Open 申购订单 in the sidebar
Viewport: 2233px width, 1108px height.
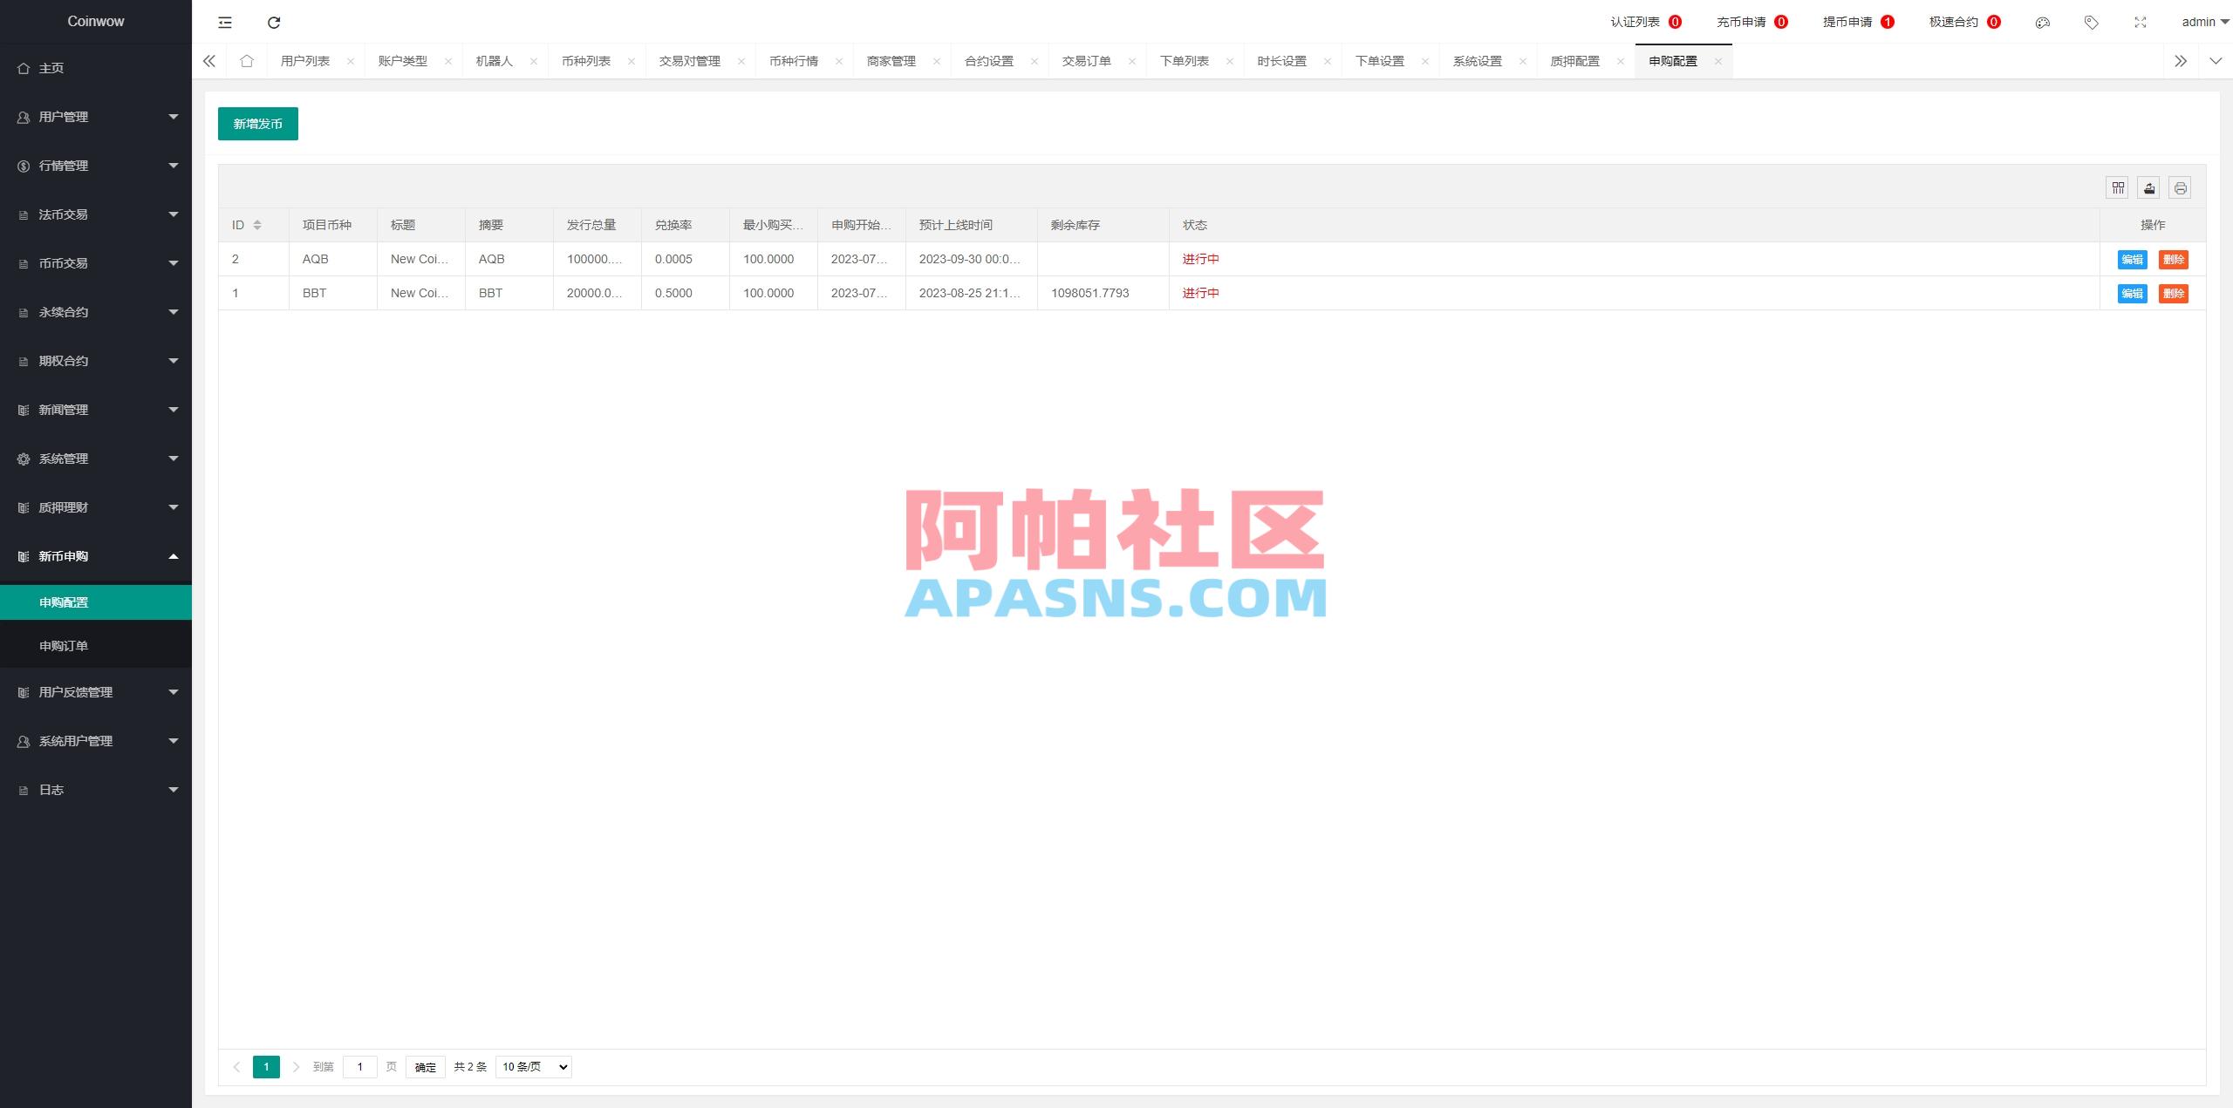point(96,646)
